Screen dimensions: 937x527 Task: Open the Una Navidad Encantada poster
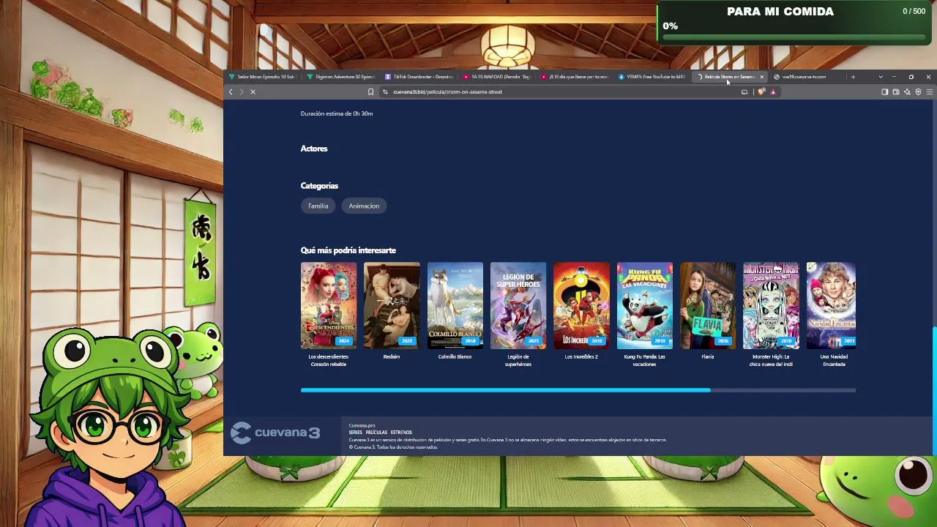(x=831, y=305)
